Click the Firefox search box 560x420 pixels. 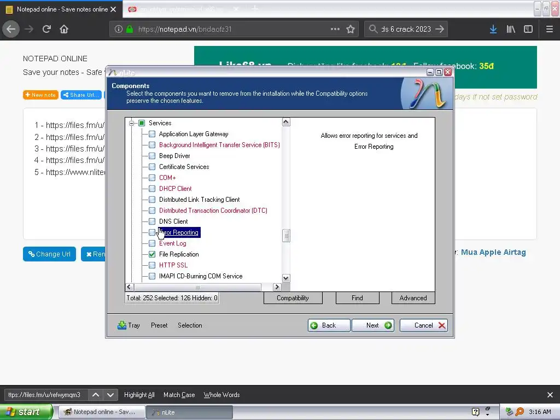coord(406,29)
